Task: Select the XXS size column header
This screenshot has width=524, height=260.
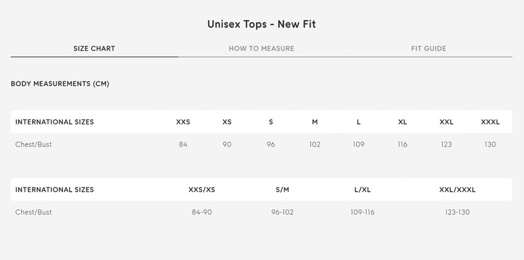Action: (183, 122)
